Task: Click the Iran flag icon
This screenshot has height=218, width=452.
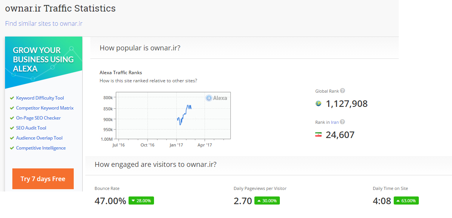Action: (x=318, y=135)
